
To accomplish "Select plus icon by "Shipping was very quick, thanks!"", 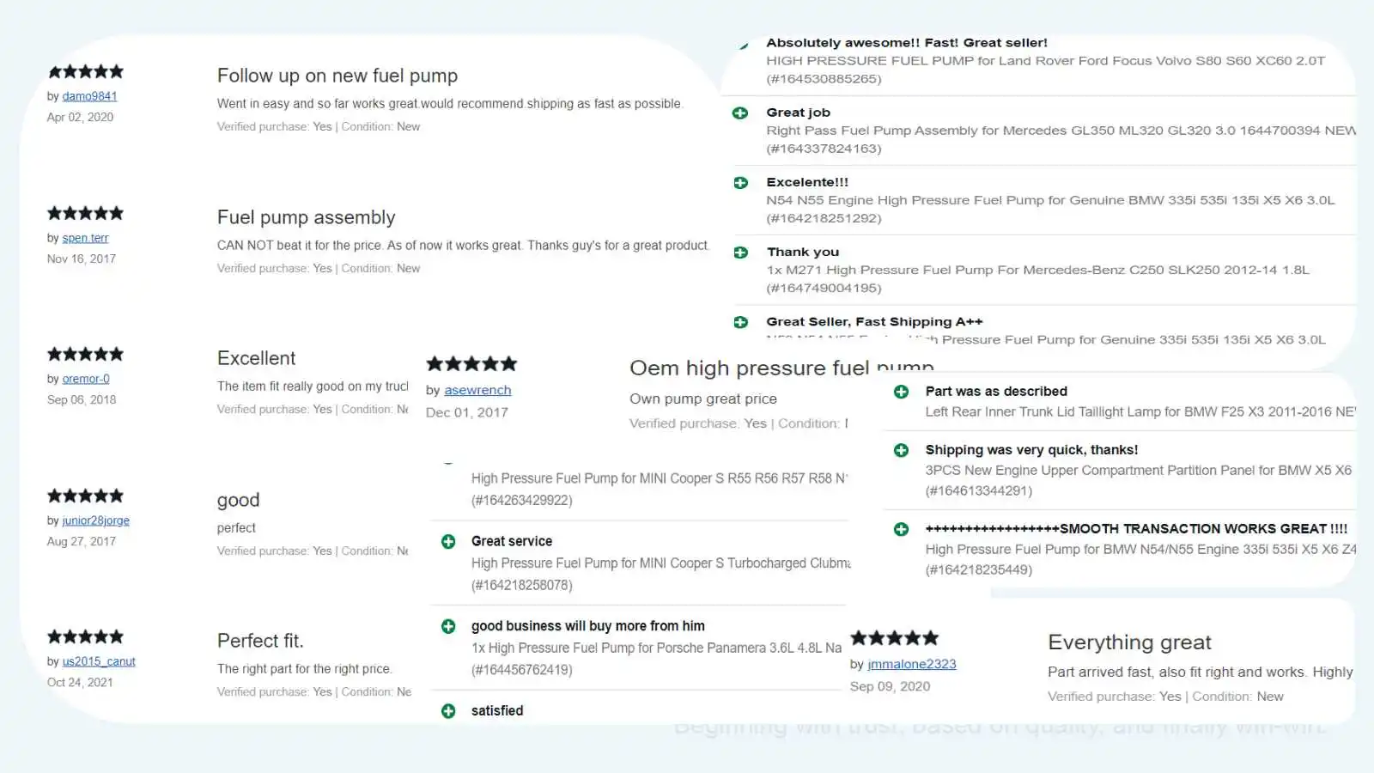I will point(901,450).
